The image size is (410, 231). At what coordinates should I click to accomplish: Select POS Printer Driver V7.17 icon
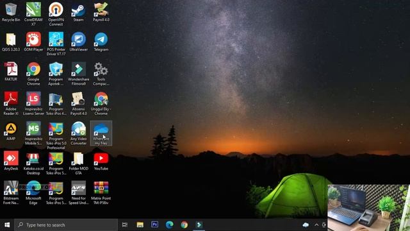[x=56, y=44]
